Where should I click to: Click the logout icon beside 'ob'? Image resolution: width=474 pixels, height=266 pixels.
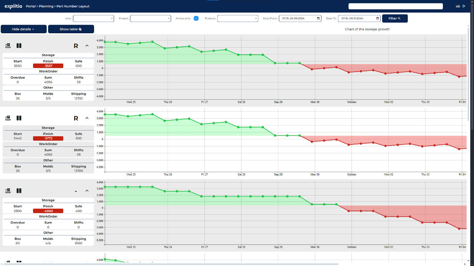[464, 6]
